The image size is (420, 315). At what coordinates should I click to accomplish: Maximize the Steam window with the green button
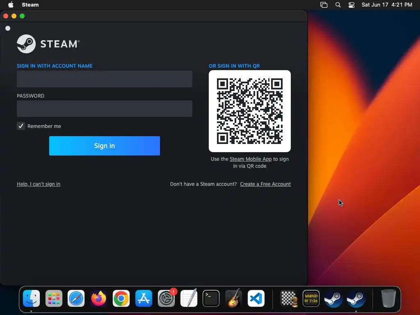pyautogui.click(x=22, y=16)
